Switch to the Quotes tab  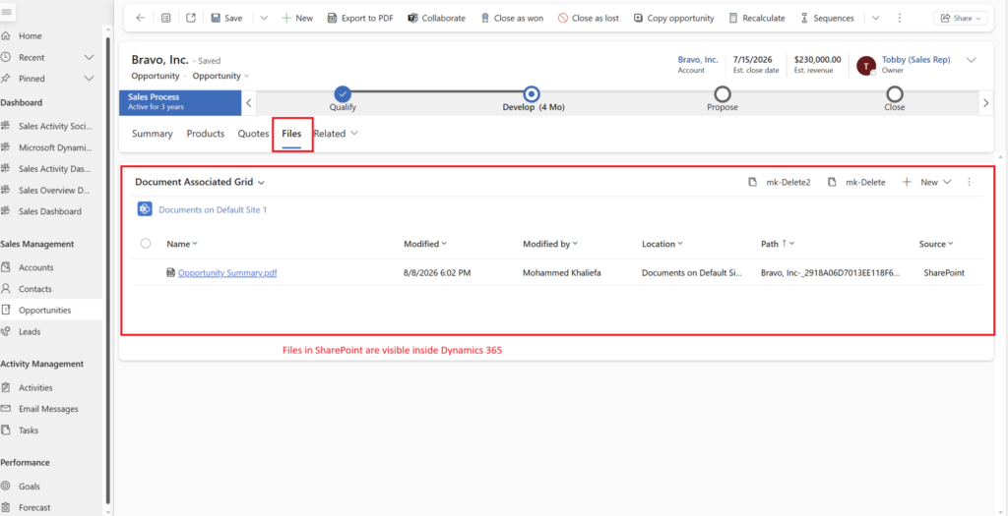click(x=253, y=134)
